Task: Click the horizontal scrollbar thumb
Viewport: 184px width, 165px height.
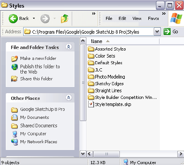Action: (106, 154)
